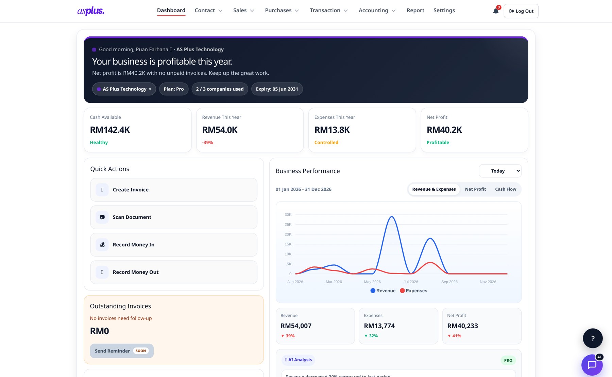Viewport: 612px width, 377px height.
Task: Click the 2 / 3 companies used badge
Action: click(220, 89)
